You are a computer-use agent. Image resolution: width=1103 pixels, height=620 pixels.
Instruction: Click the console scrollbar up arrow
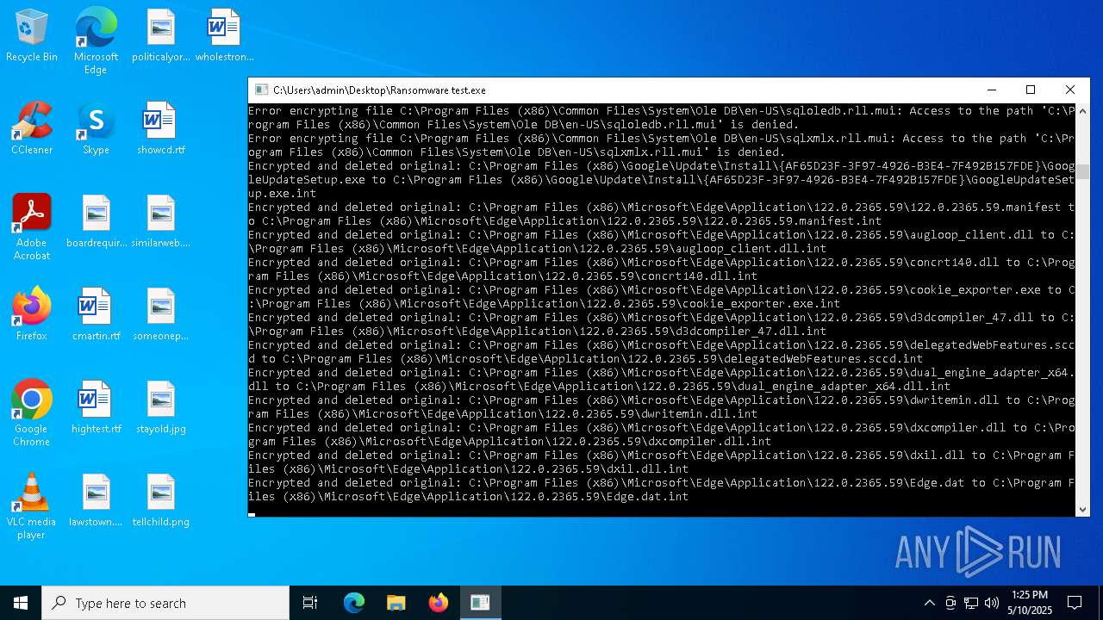[x=1083, y=111]
